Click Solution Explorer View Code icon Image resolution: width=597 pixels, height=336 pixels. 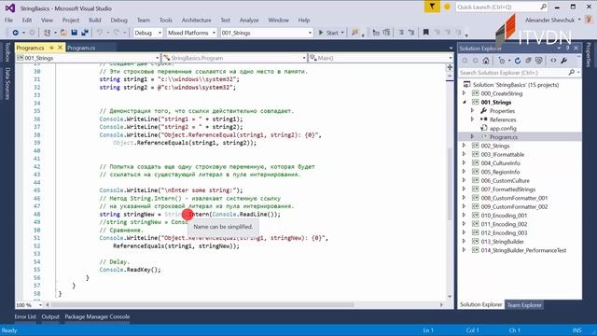pos(553,61)
